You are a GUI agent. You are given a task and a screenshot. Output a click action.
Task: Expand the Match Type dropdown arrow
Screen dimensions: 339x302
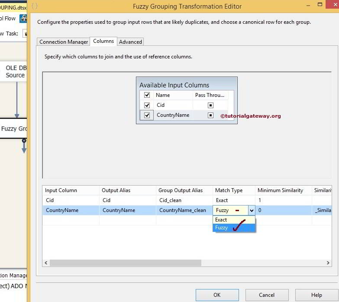252,210
